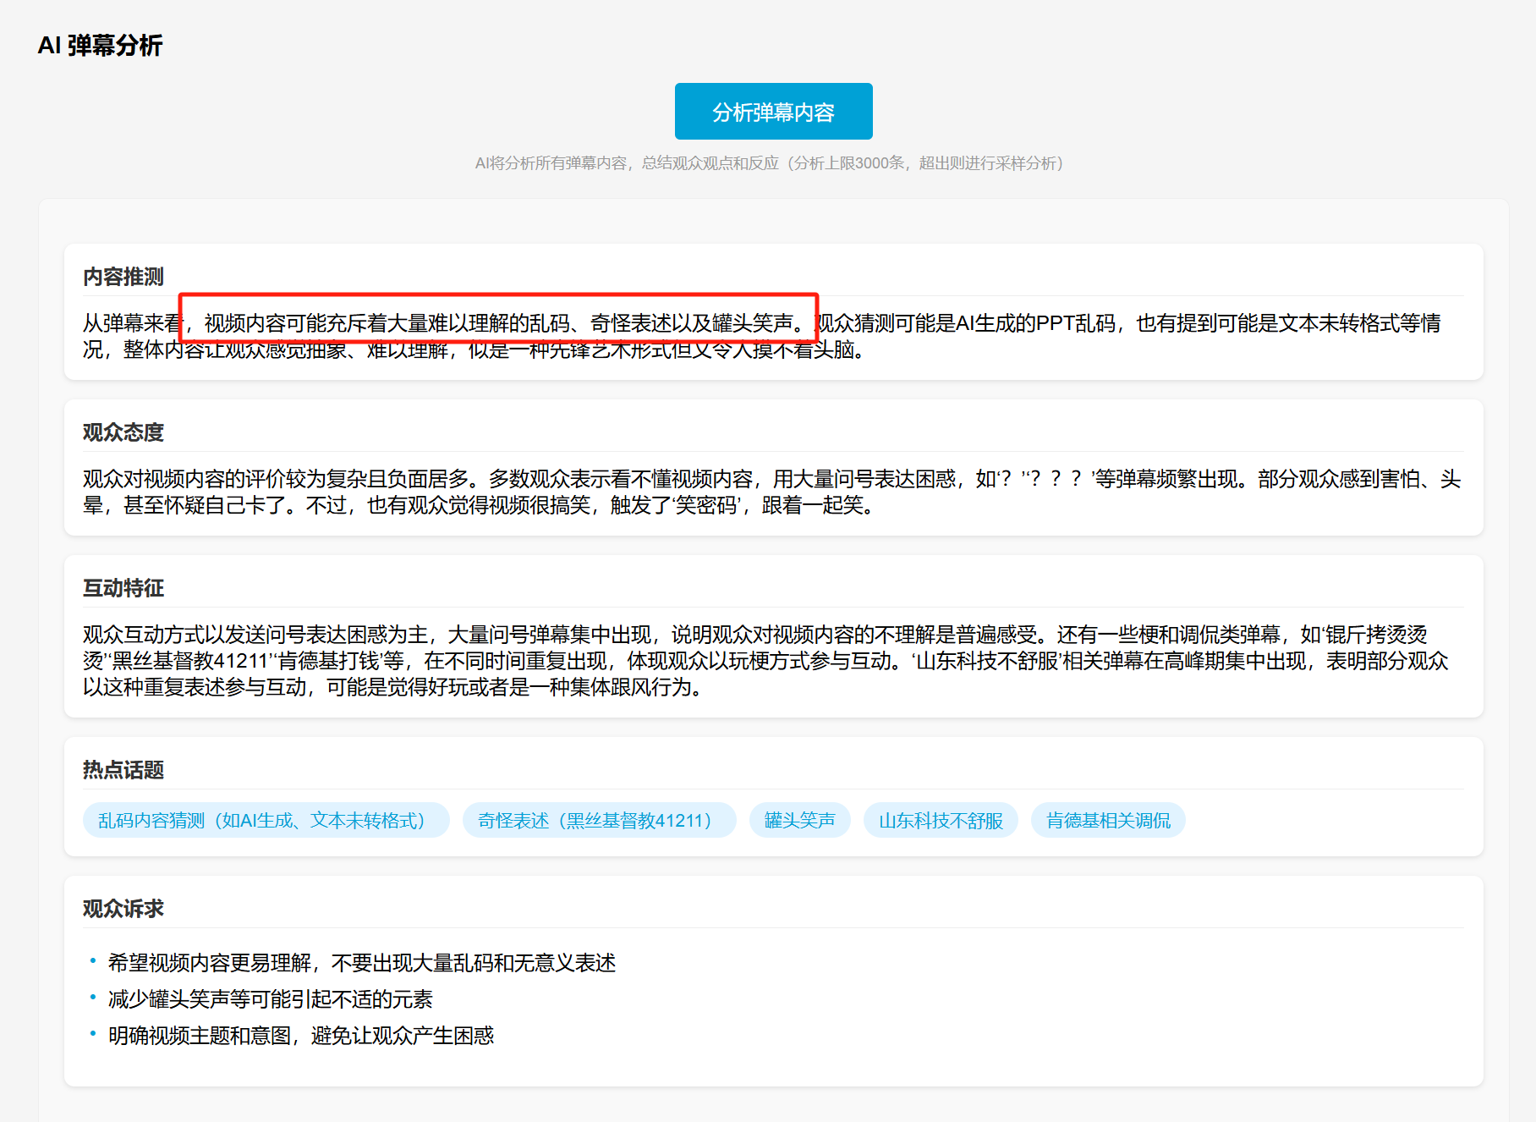Select the 罐头笑声 topic tag

point(799,820)
